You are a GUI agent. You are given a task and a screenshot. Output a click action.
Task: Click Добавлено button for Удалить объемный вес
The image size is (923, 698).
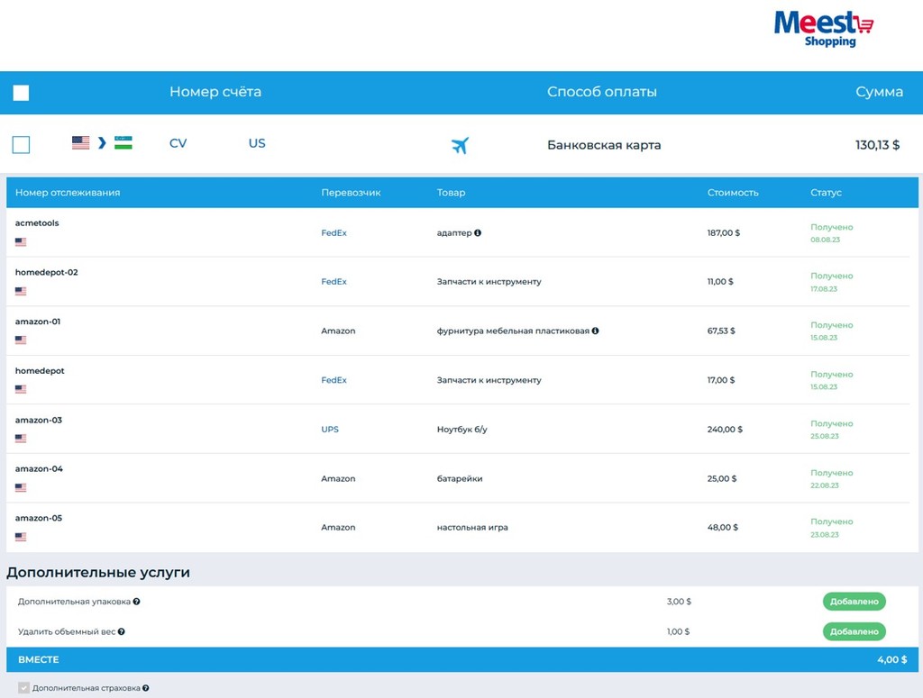click(854, 632)
